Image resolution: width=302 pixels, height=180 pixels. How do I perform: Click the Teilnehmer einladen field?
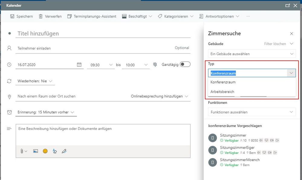(x=94, y=48)
